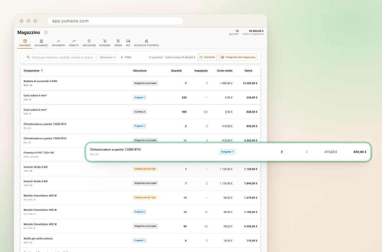Open the Giacenze tab
The width and height of the screenshot is (382, 252).
click(25, 43)
